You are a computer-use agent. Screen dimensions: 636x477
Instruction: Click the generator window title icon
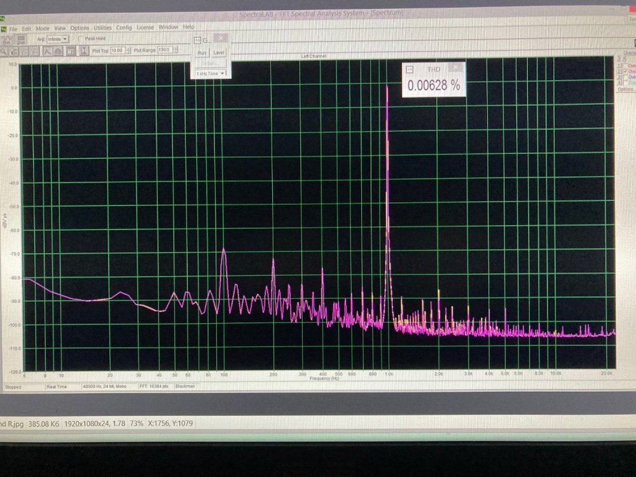coord(197,39)
